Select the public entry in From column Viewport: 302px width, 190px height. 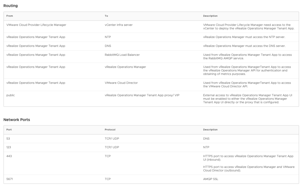click(11, 95)
